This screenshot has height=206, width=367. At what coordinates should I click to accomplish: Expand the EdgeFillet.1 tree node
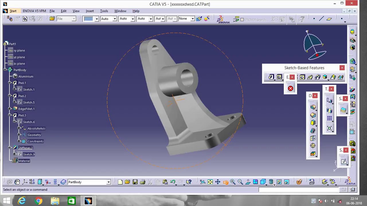(10, 109)
